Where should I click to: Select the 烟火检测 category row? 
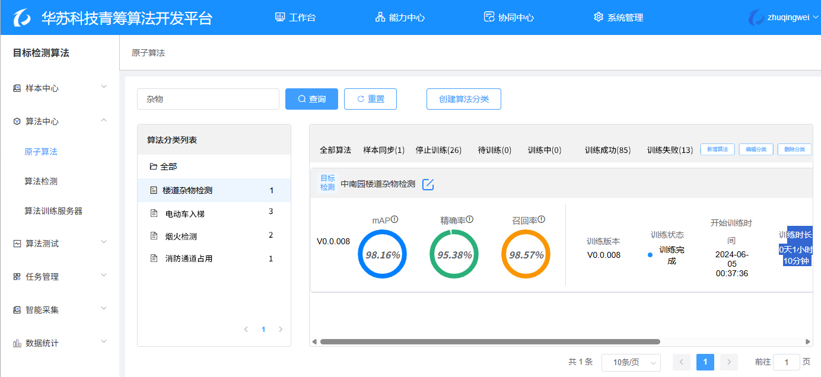click(214, 236)
